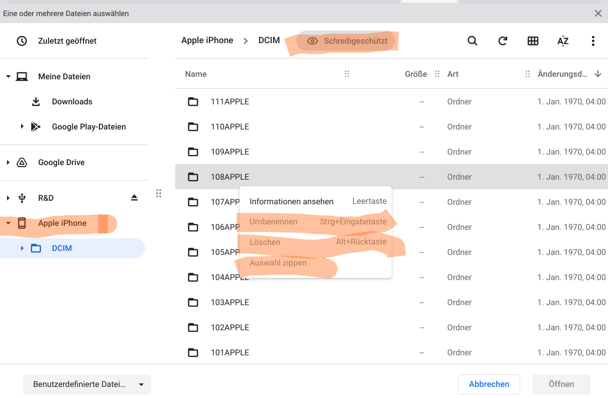Click the search magnifier icon

(x=472, y=41)
